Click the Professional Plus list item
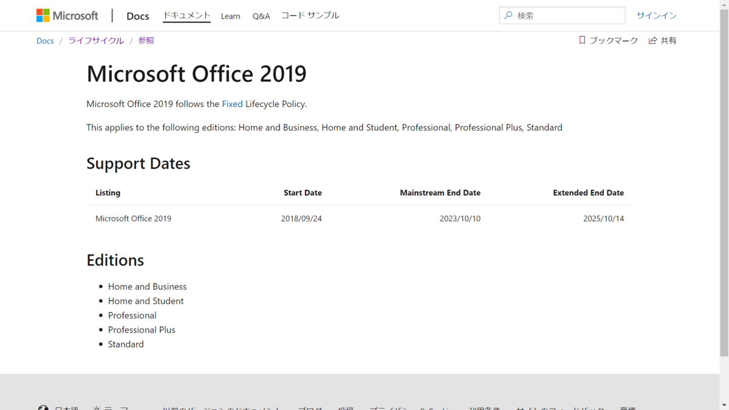 tap(142, 330)
